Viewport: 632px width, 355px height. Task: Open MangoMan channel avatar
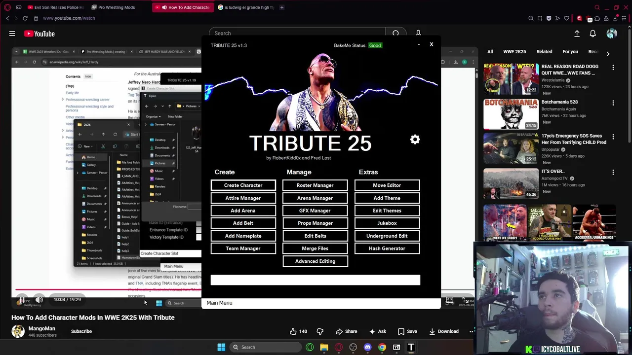point(18,331)
